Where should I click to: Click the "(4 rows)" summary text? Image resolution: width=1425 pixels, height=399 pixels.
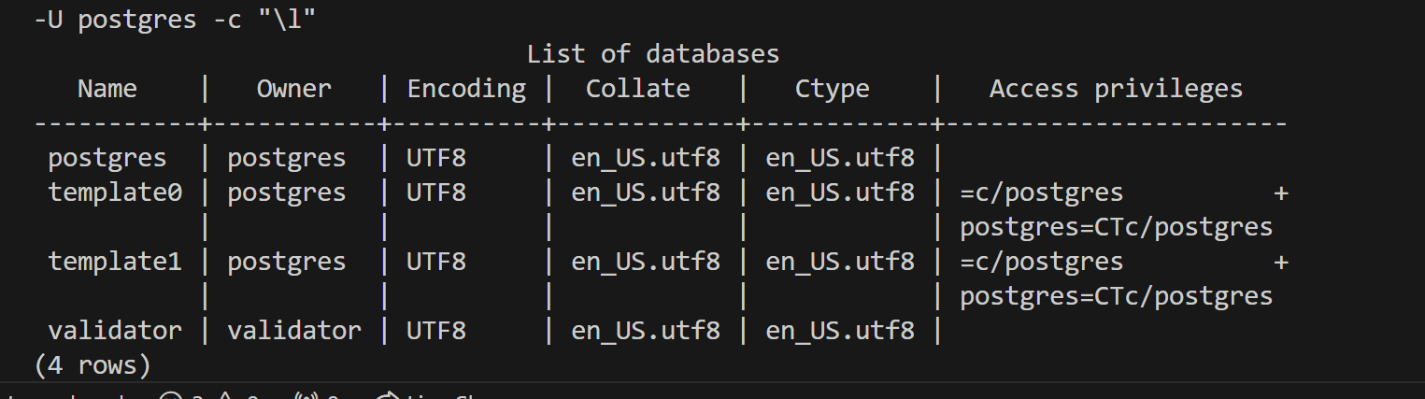93,365
